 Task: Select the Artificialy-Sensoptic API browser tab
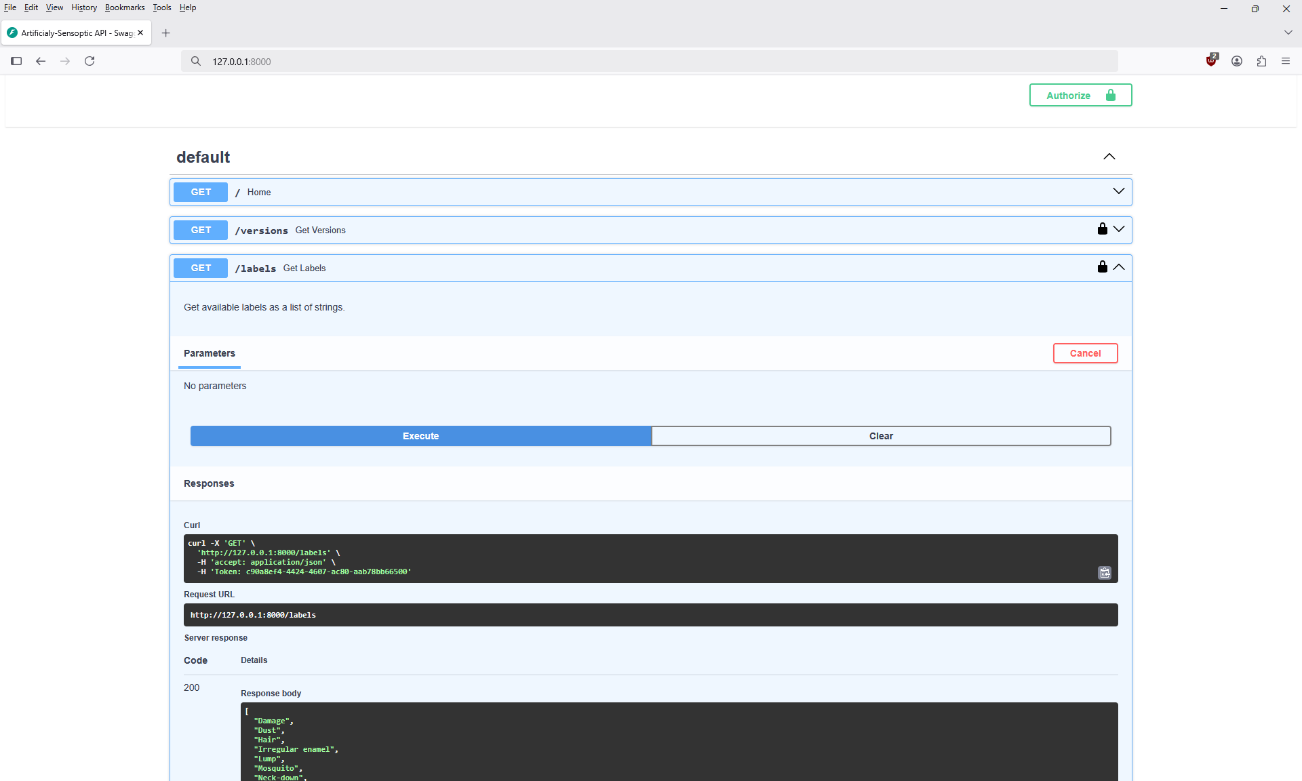77,33
